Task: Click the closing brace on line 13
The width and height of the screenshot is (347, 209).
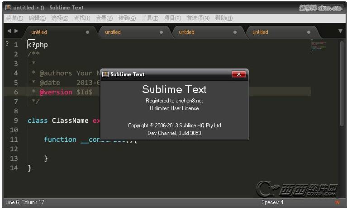Action: coord(46,159)
